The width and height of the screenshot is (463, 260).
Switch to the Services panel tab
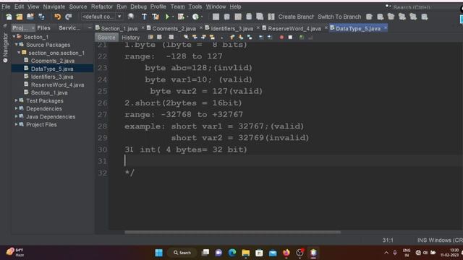click(69, 27)
